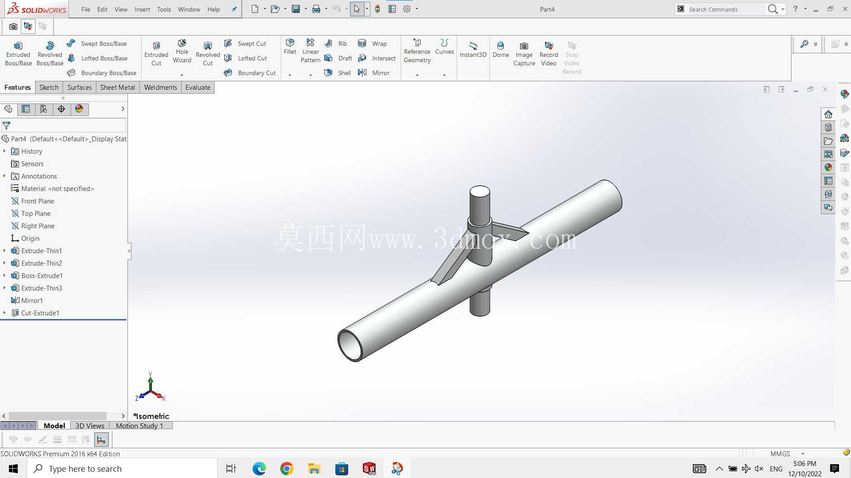Screen dimensions: 851x478
Task: Open the Reference Geometry tool
Action: [417, 51]
